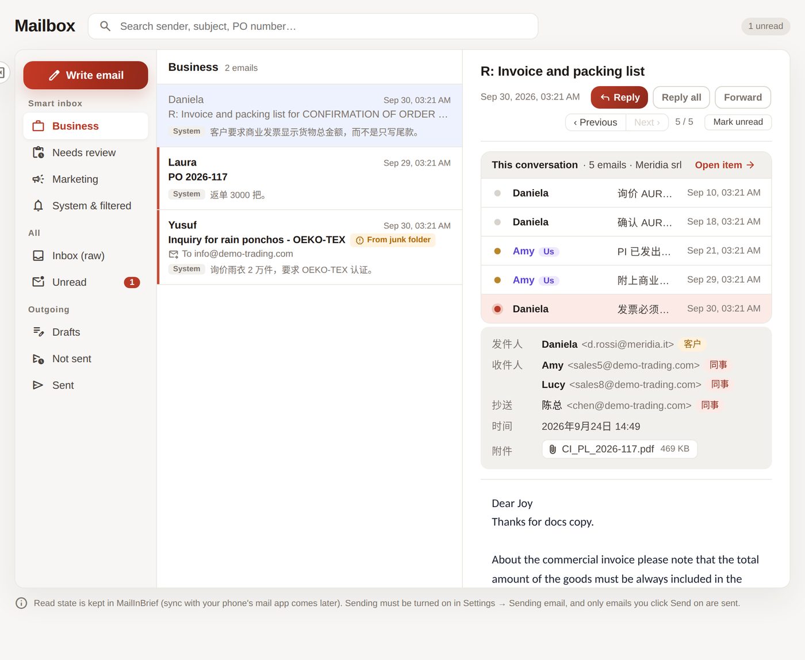
Task: Click Unread count badge in sidebar
Action: tap(132, 282)
